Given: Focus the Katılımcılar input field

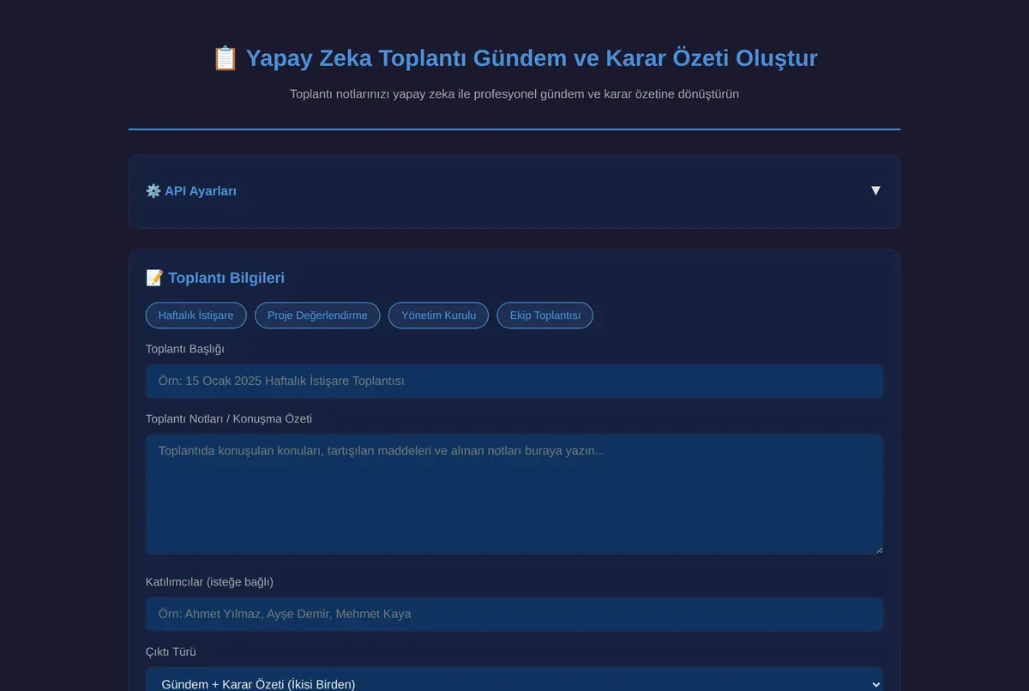Looking at the screenshot, I should [x=514, y=614].
